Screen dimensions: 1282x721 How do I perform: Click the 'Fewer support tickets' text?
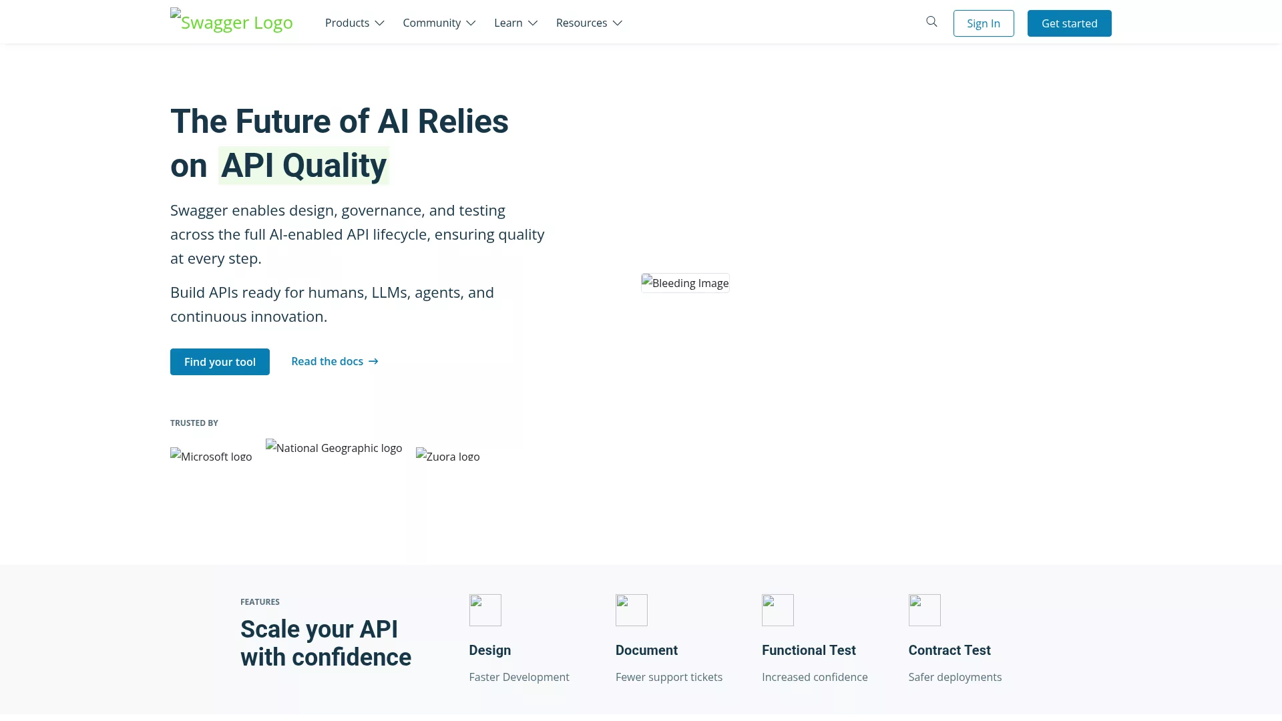click(668, 677)
